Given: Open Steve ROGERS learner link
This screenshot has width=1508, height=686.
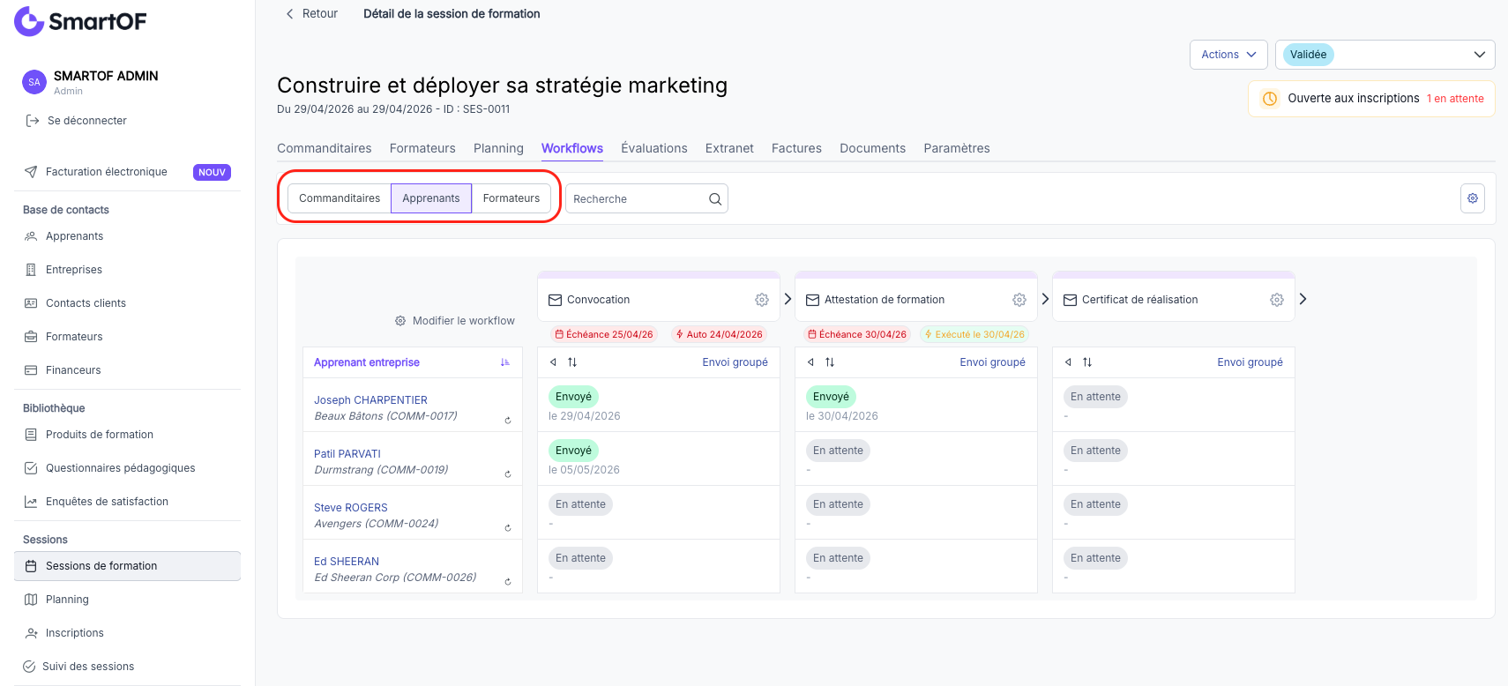Looking at the screenshot, I should [351, 508].
